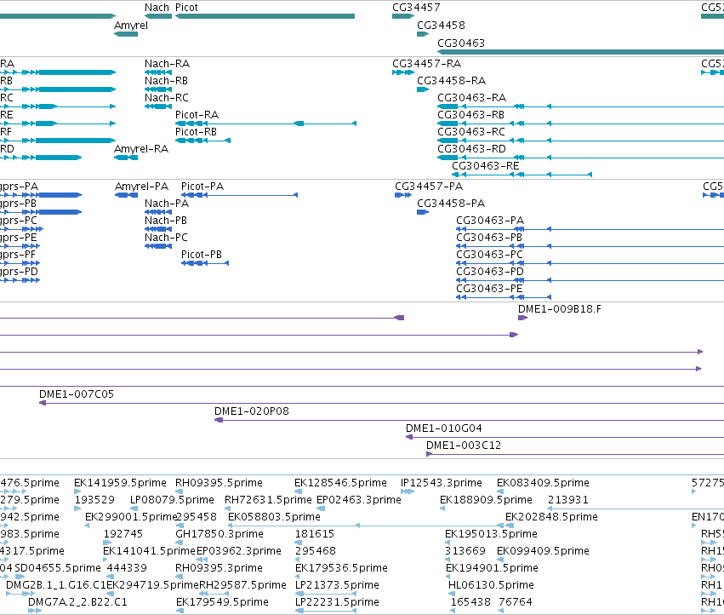Select the CG30463-PA protein feature

(x=590, y=229)
